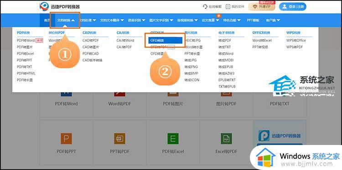
Task: Click the PDF转TXT card label
Action: pos(280,104)
